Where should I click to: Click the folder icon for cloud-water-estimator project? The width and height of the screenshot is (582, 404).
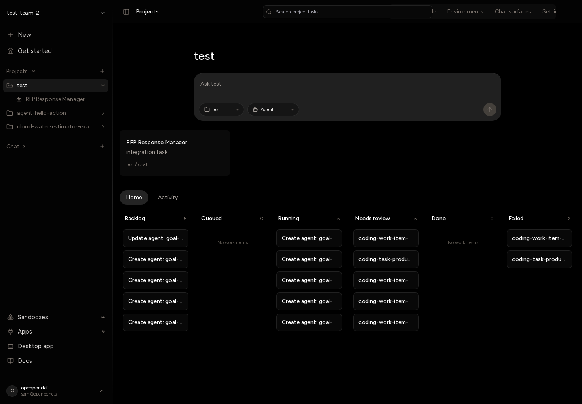10,127
